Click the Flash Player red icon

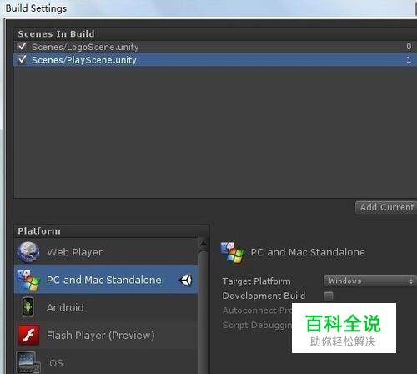pyautogui.click(x=28, y=335)
